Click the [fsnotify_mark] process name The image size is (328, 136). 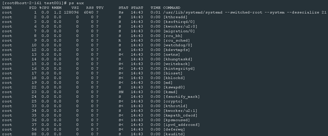(181, 97)
